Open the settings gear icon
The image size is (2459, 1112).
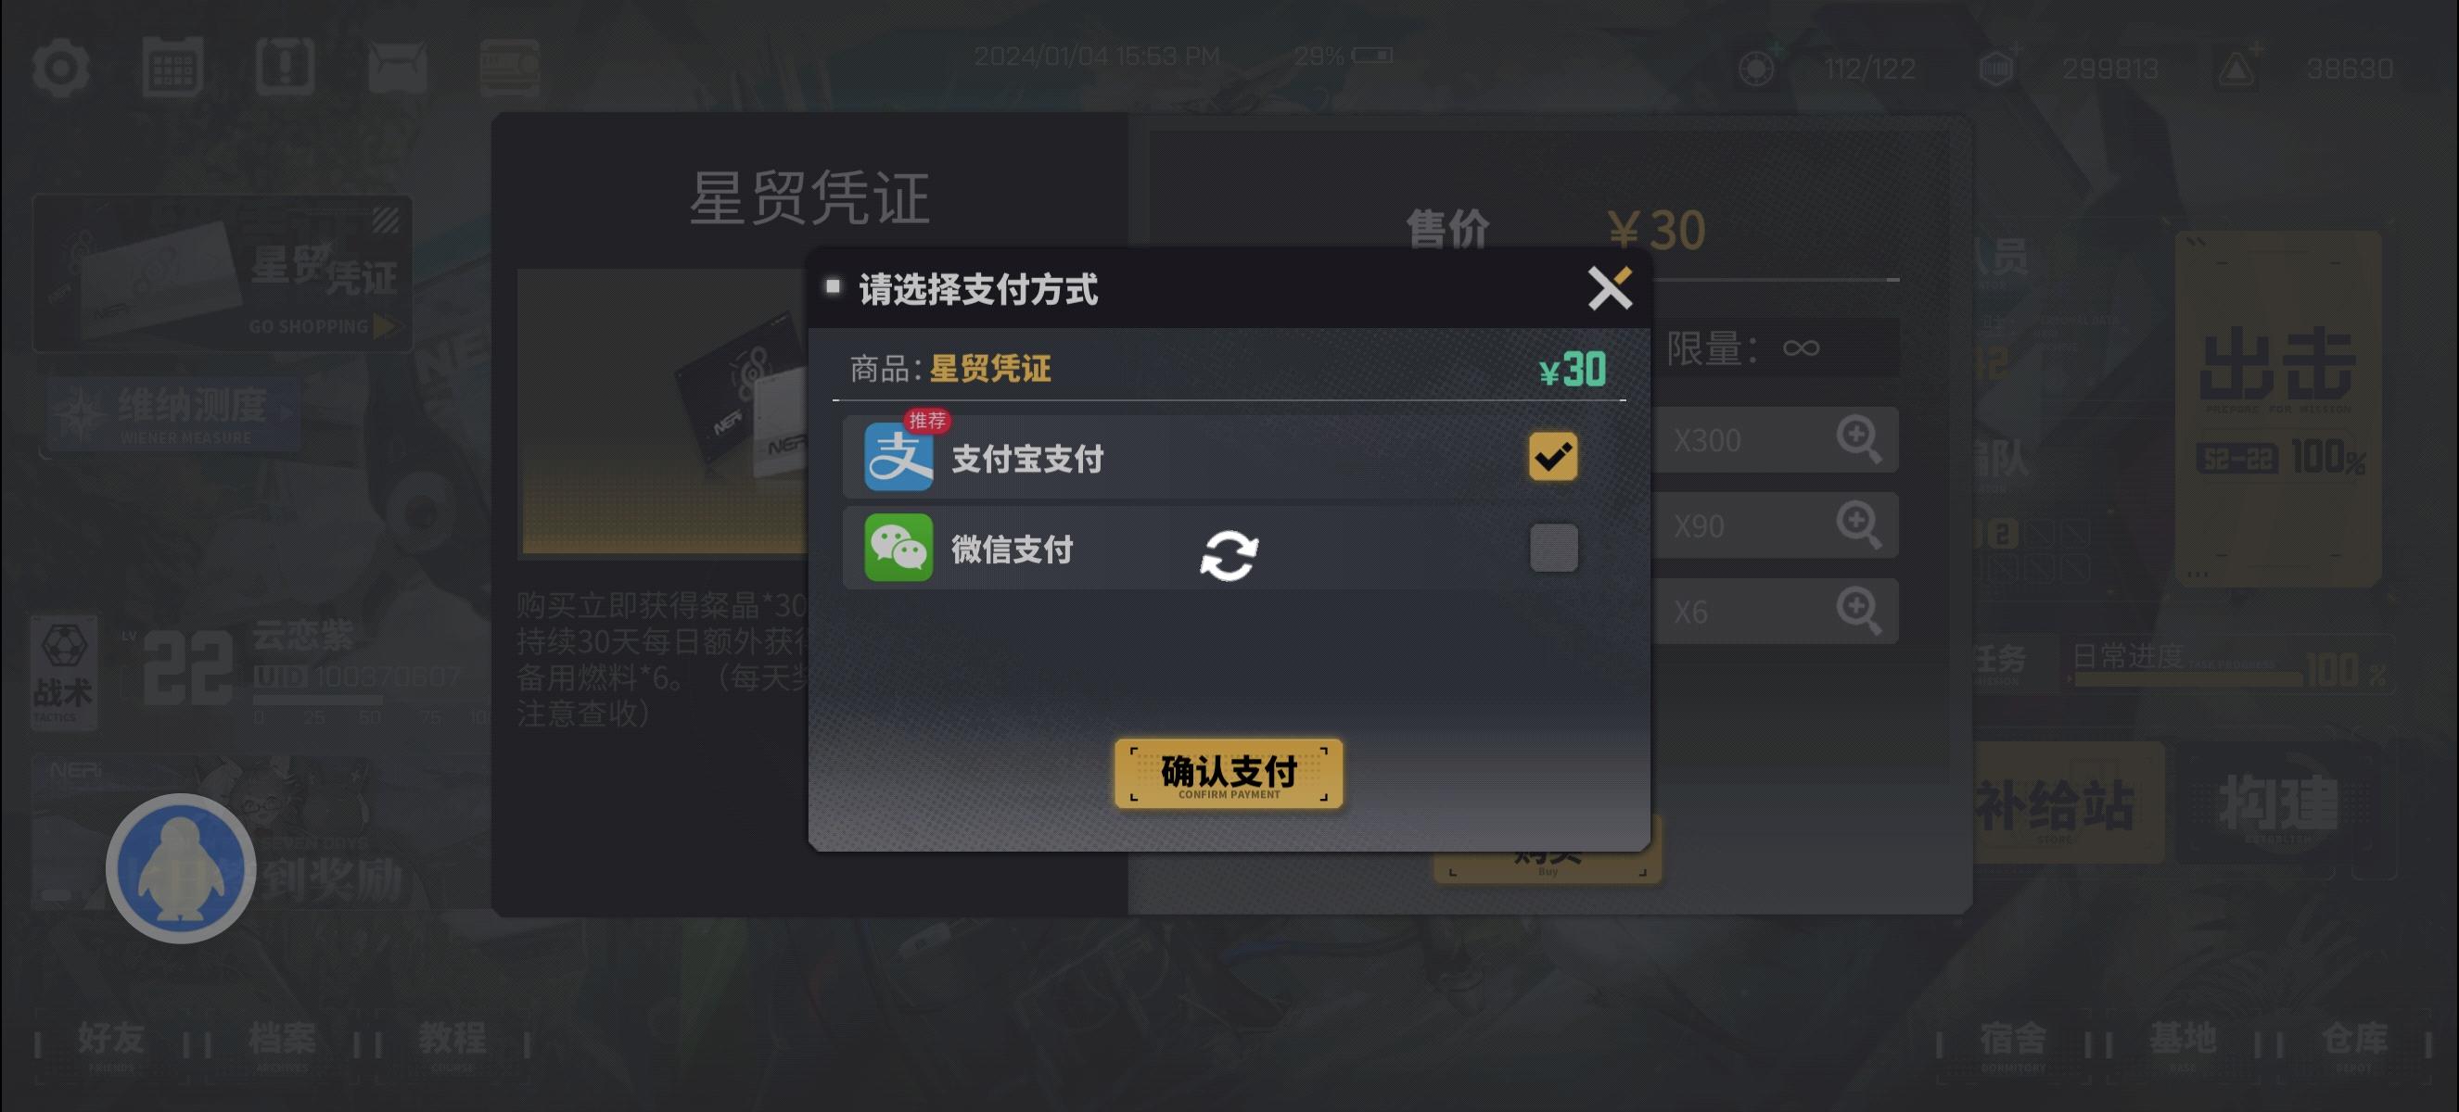(x=61, y=67)
